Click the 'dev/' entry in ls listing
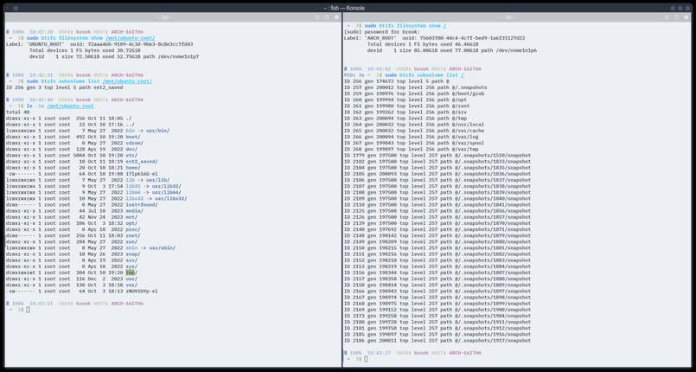Image resolution: width=696 pixels, height=372 pixels. pyautogui.click(x=131, y=150)
